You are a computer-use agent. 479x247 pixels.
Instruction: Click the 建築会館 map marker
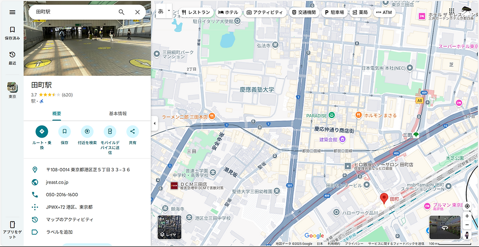click(342, 139)
